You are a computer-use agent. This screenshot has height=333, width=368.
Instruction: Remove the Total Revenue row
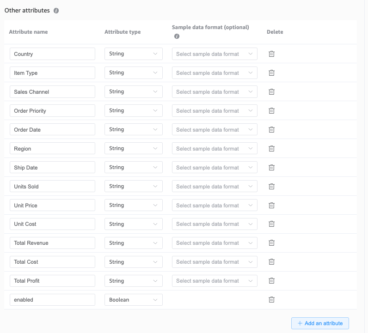[x=272, y=243]
